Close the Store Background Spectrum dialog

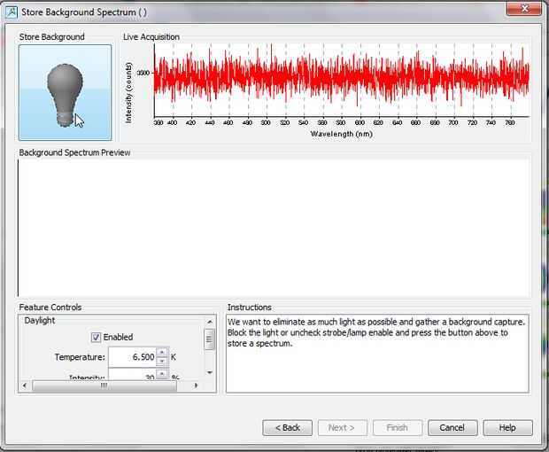pos(524,8)
